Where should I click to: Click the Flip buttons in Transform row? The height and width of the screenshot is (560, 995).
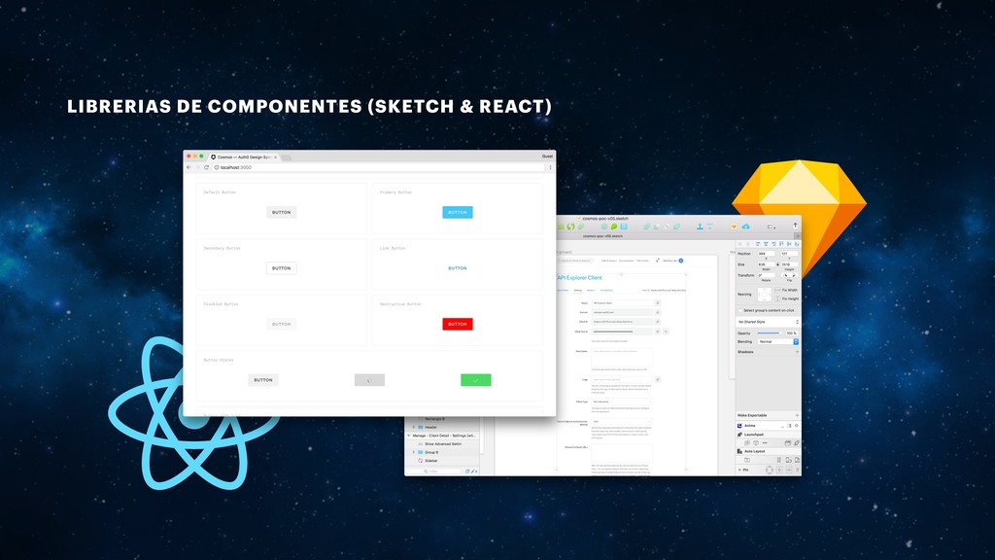pyautogui.click(x=789, y=275)
